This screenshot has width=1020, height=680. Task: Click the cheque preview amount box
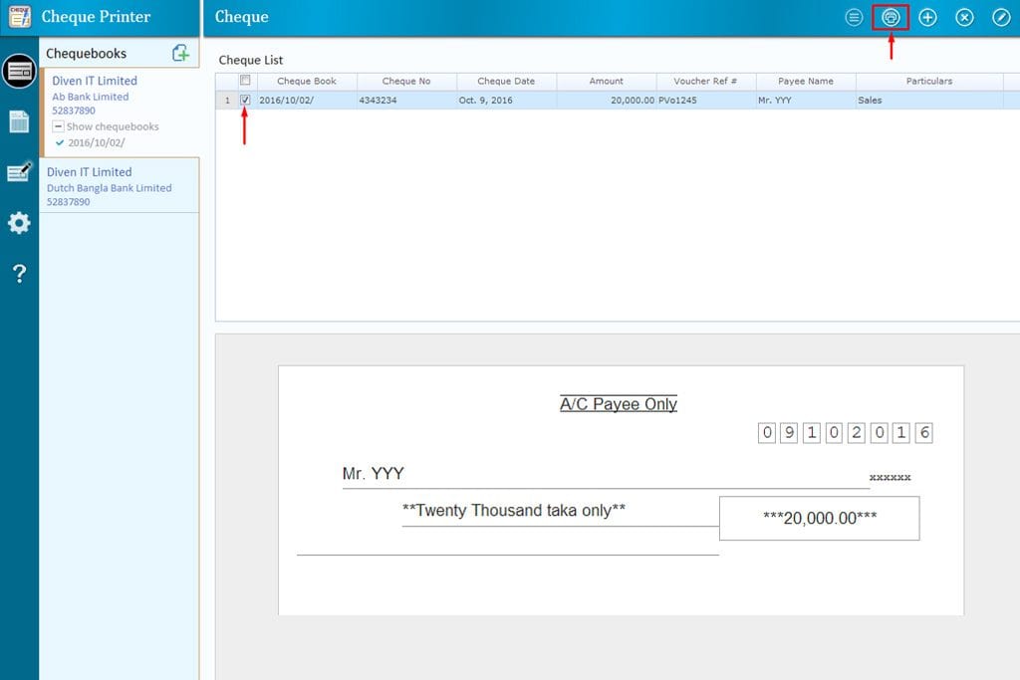click(819, 519)
